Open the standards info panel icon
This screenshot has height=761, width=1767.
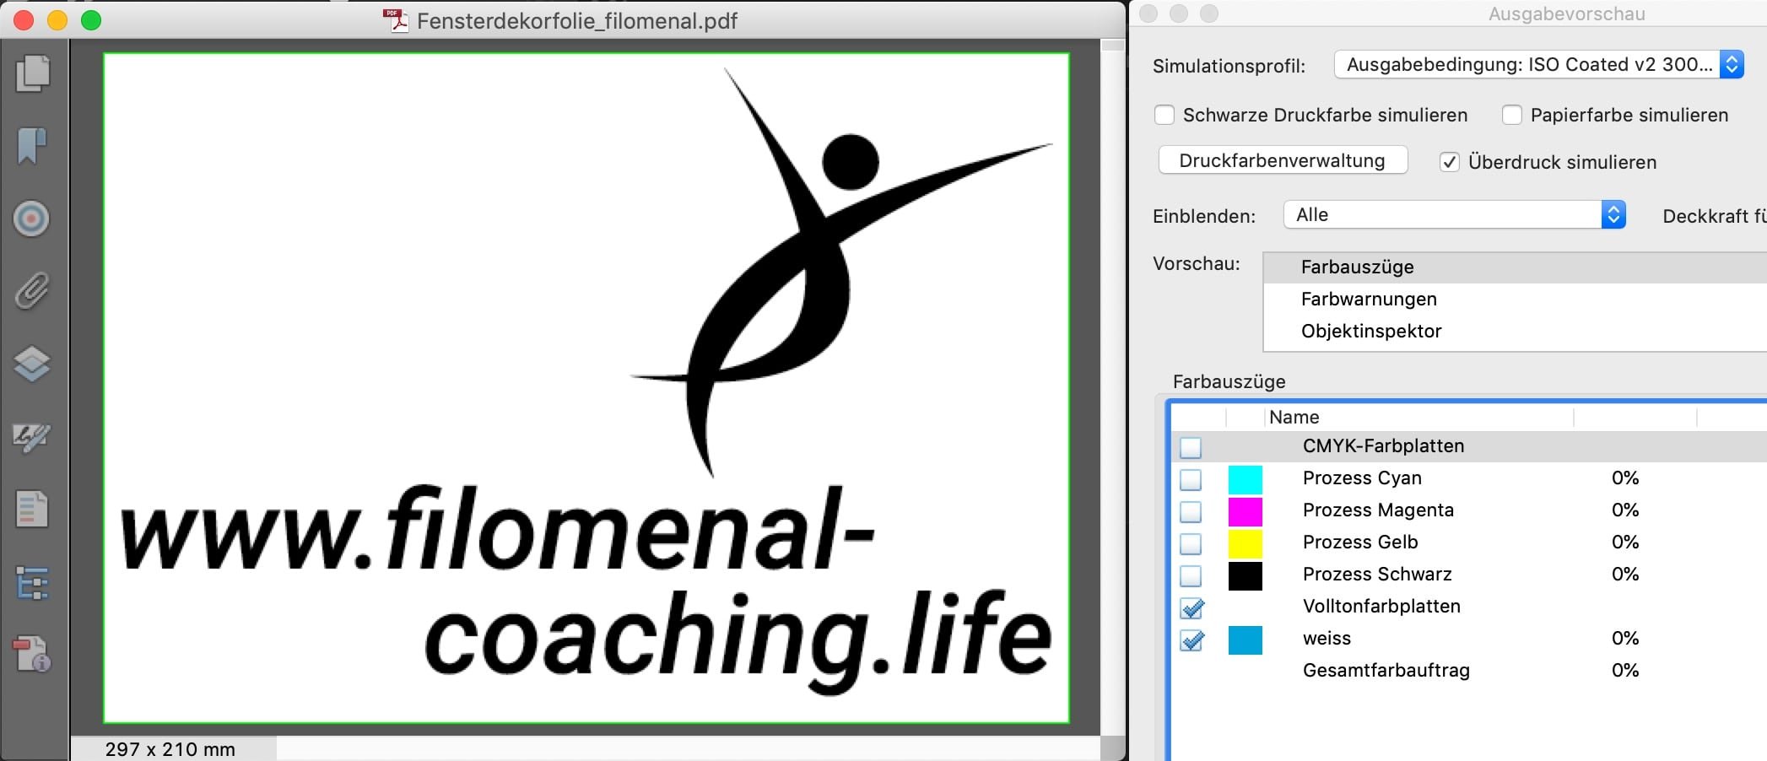(x=32, y=654)
